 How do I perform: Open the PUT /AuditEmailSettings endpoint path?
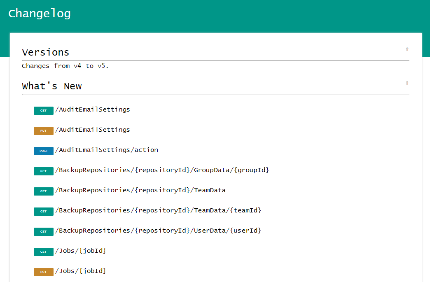(x=93, y=130)
